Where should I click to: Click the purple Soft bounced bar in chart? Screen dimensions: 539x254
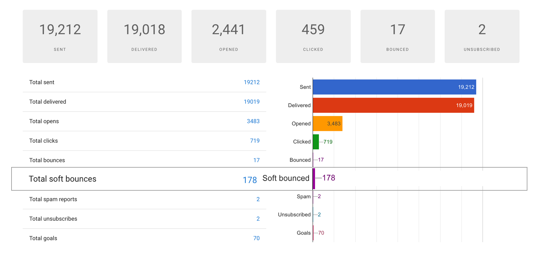314,179
